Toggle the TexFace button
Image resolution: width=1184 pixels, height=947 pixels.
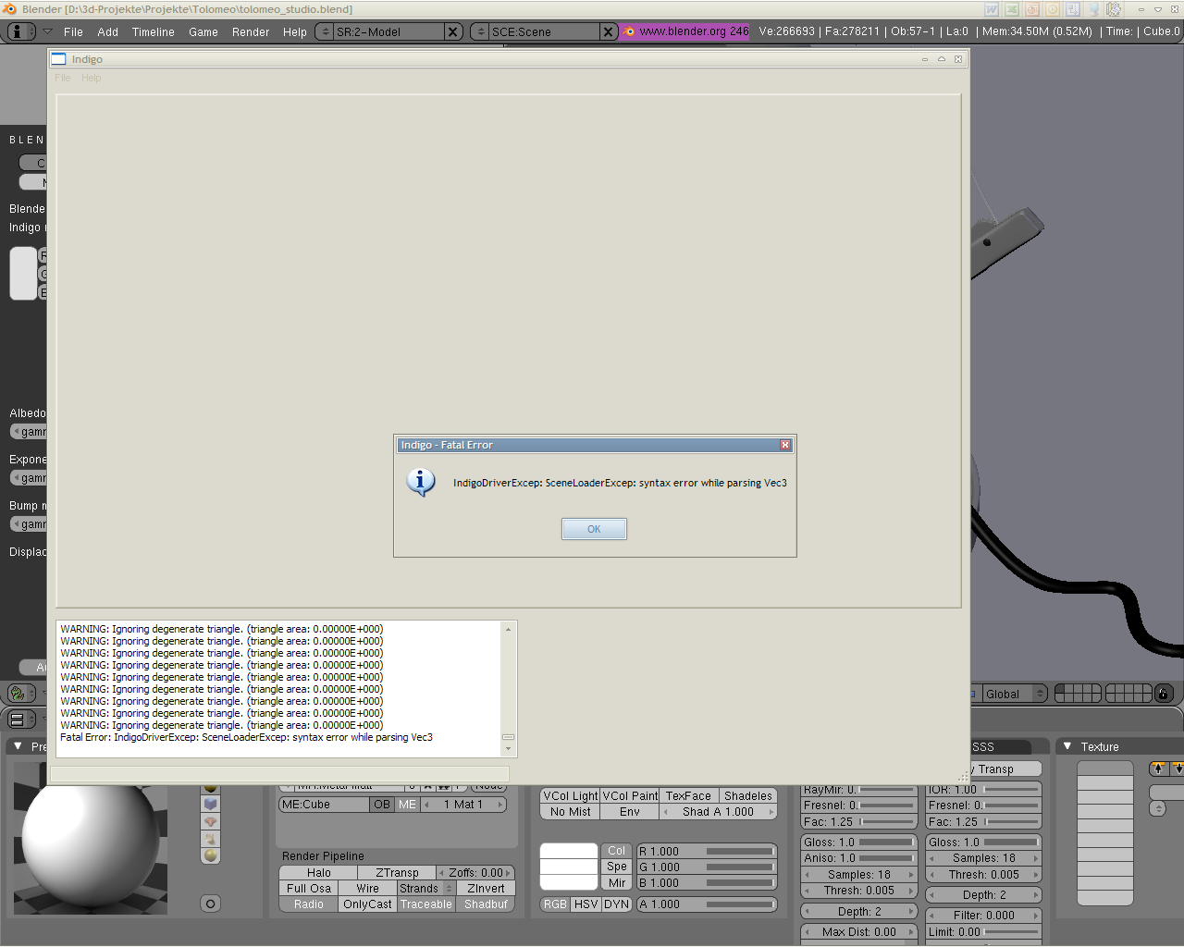coord(688,795)
